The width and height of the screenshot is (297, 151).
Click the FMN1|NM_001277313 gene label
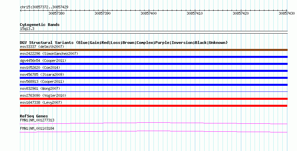(x=37, y=120)
